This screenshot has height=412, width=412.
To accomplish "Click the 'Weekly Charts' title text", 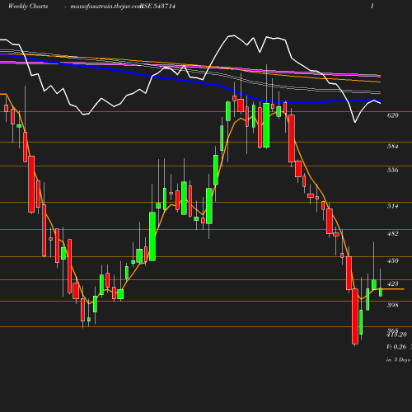I will 28,7.
